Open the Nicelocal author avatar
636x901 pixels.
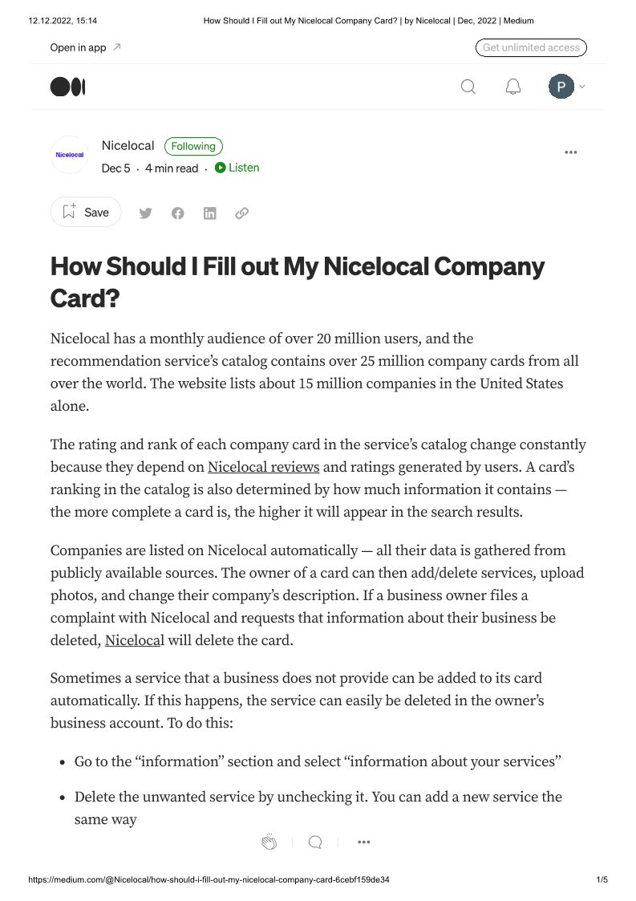[x=69, y=155]
